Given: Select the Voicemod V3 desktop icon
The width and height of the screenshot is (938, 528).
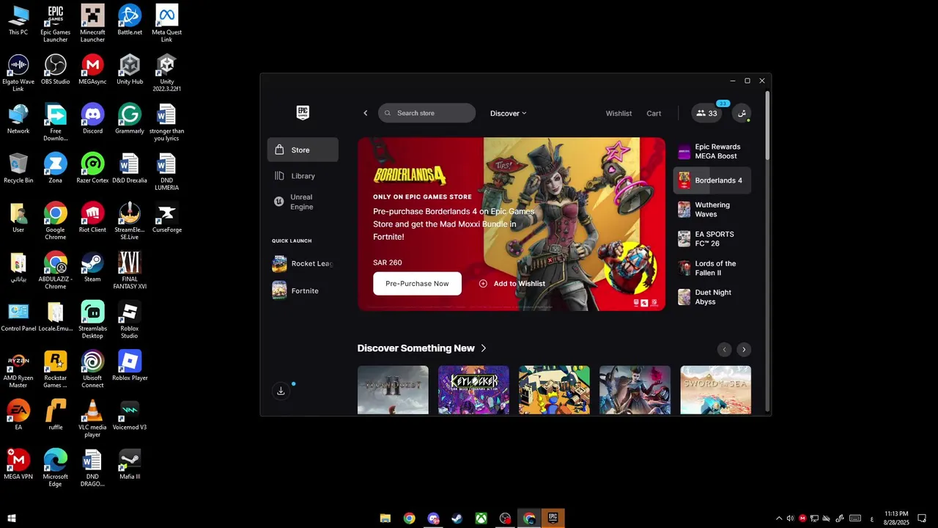Looking at the screenshot, I should coord(130,414).
